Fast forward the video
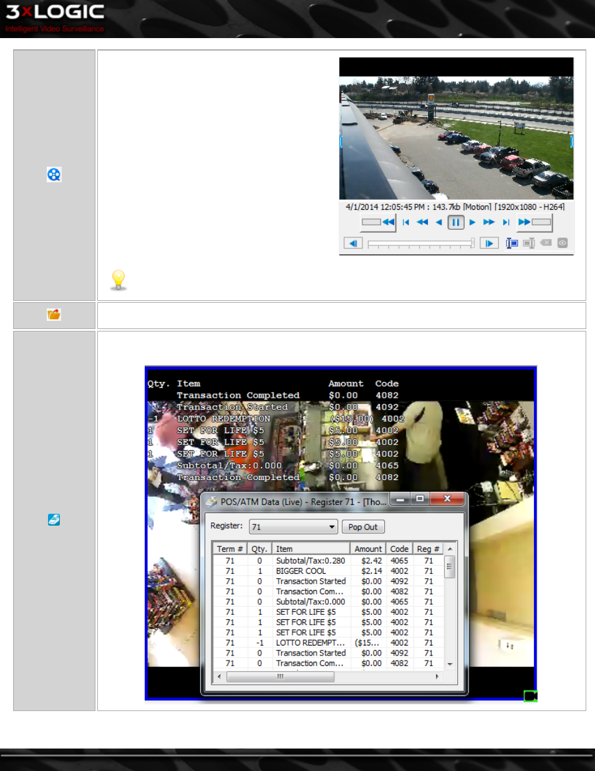 click(x=489, y=222)
